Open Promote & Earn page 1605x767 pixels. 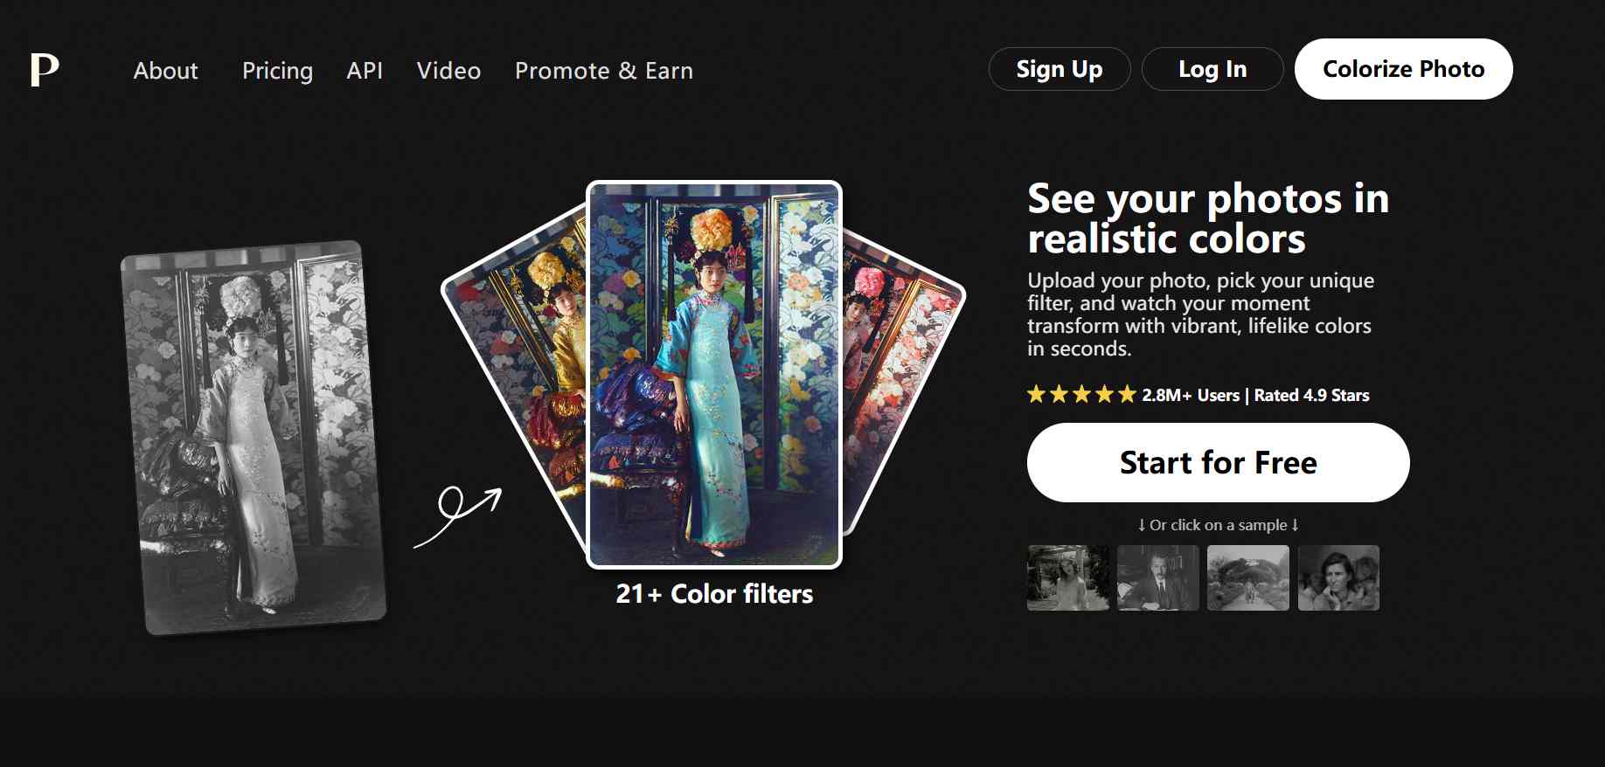[x=603, y=71]
